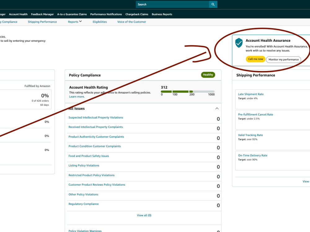Click Target: over 95% text
The image size is (310, 232).
[x=247, y=139]
